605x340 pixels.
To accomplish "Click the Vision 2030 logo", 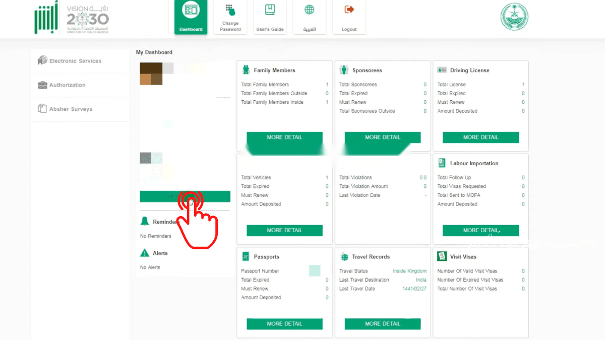I will pos(88,19).
